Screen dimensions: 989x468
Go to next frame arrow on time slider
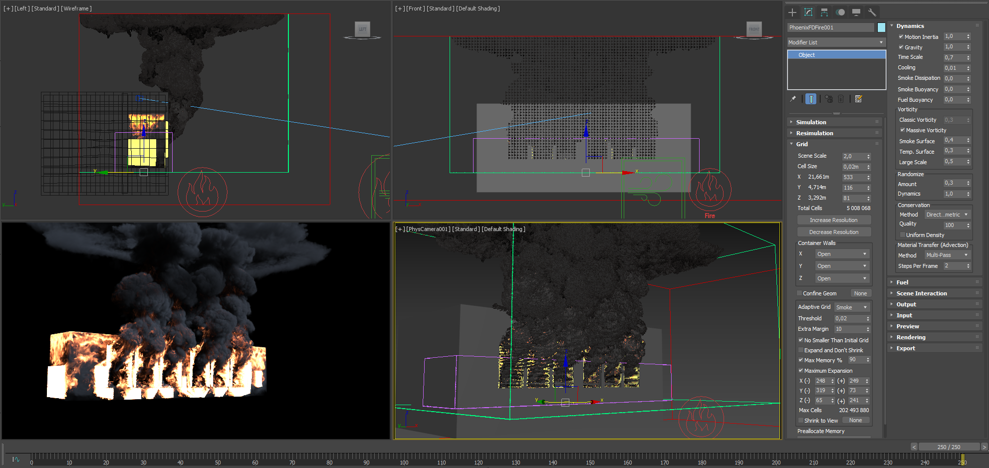coord(984,447)
